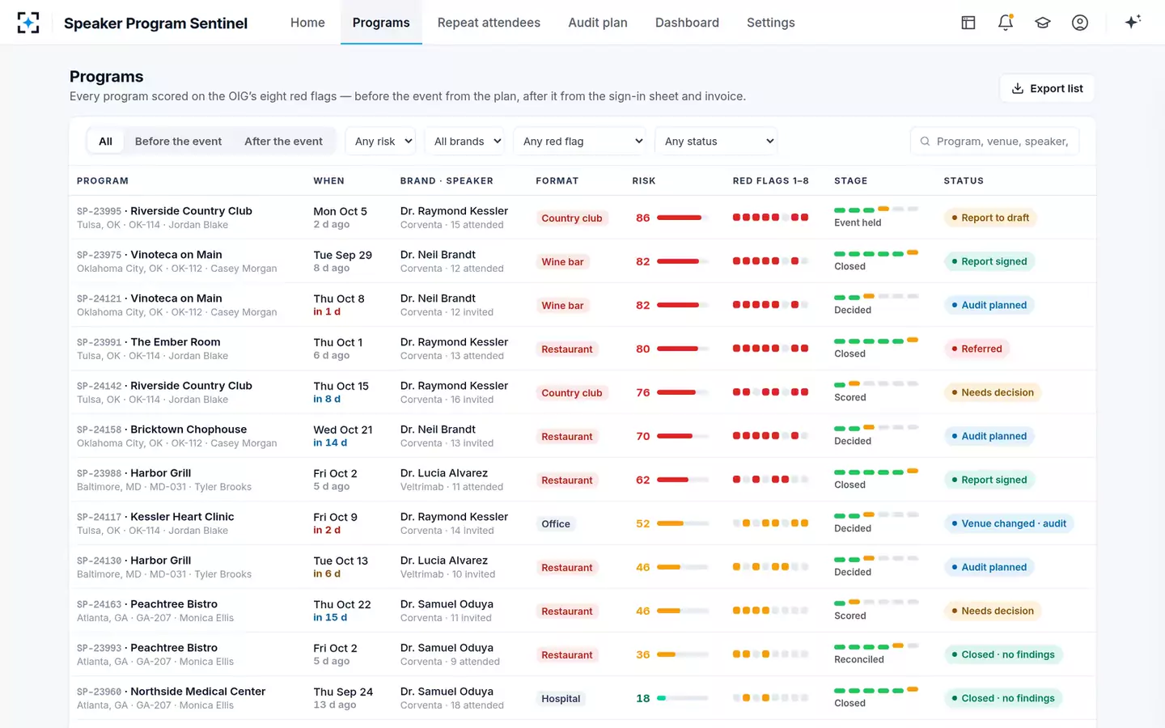Sort by the STAGE column header
The image size is (1165, 728).
coord(850,180)
